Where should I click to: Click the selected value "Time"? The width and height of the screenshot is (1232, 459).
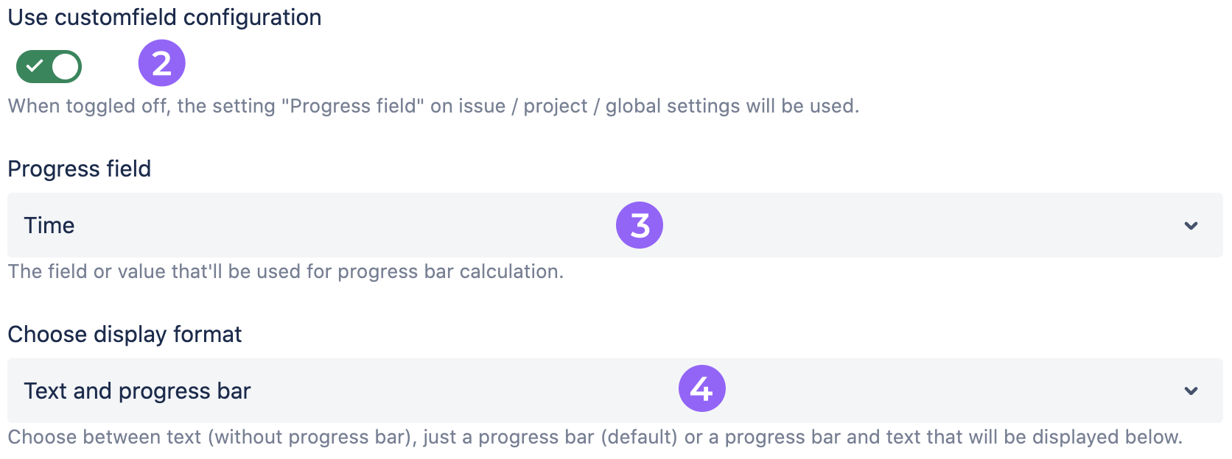click(49, 226)
